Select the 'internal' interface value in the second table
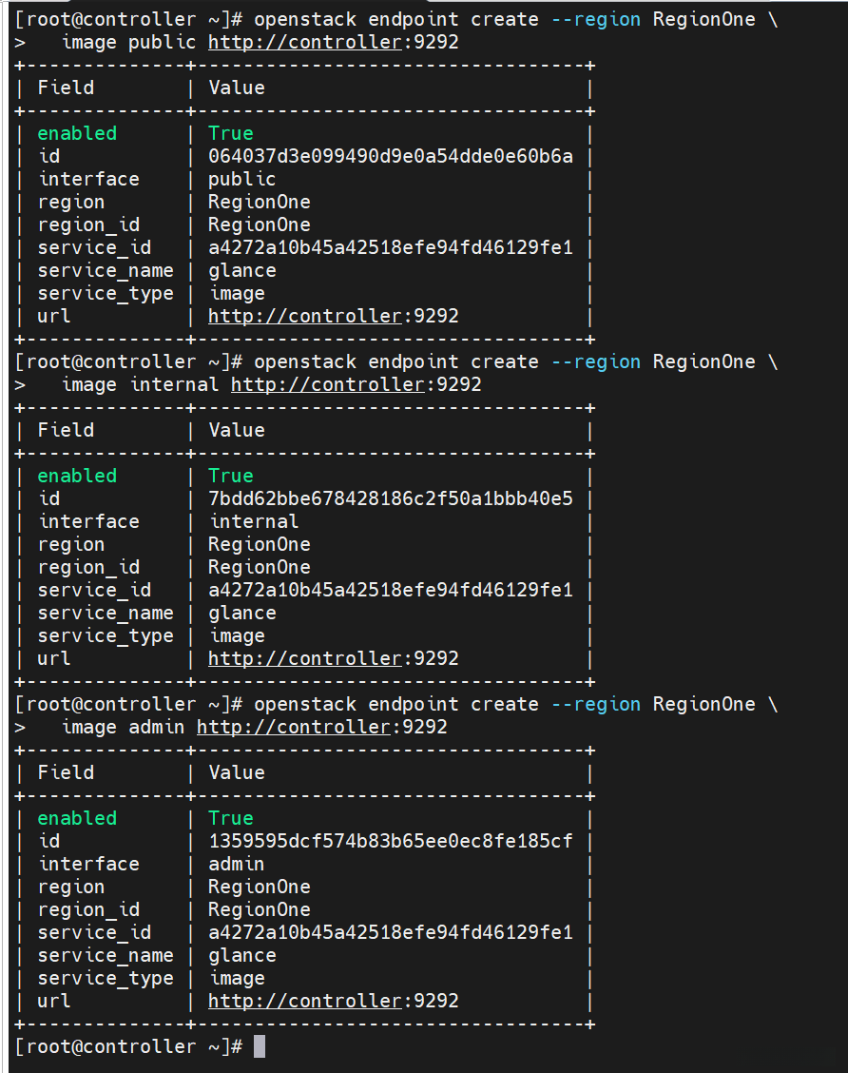848x1073 pixels. pos(254,521)
